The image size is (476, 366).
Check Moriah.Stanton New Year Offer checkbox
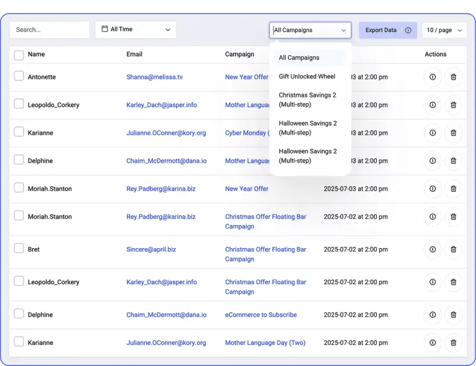[x=19, y=187]
